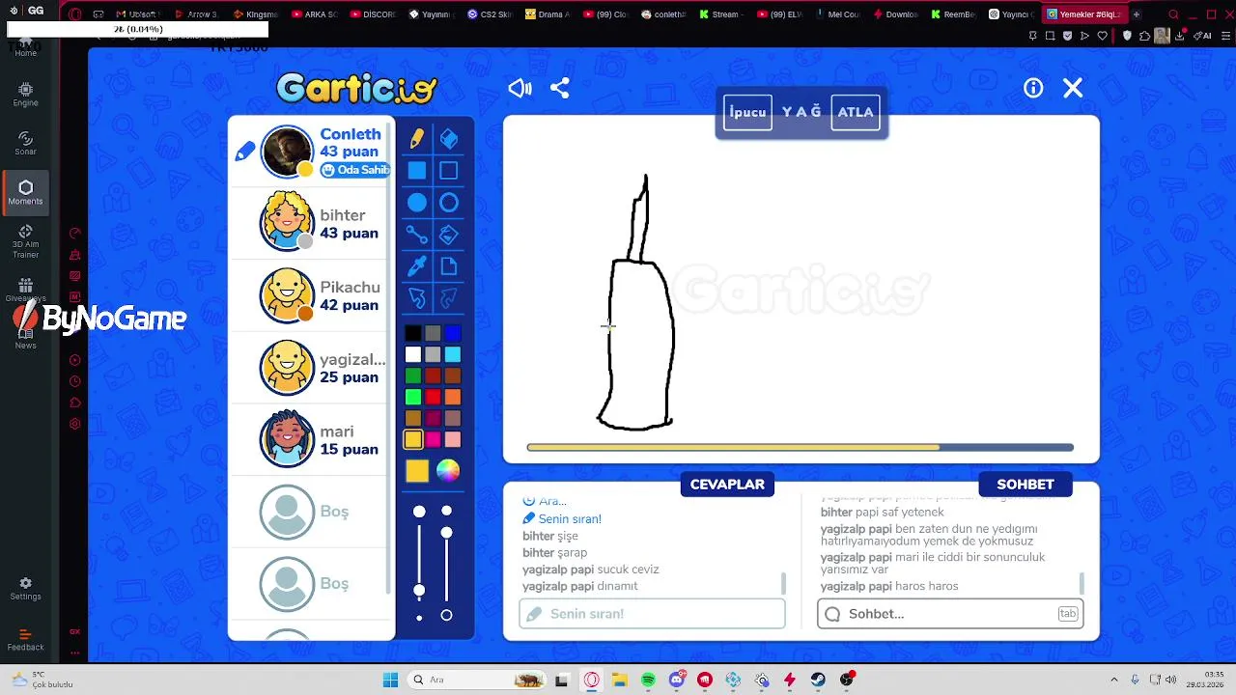The width and height of the screenshot is (1236, 695).
Task: Switch to the CEVAPLAR panel tab
Action: [727, 485]
